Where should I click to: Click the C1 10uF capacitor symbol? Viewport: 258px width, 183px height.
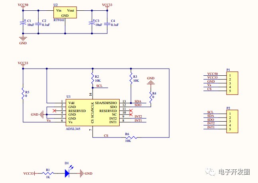pyautogui.click(x=23, y=23)
